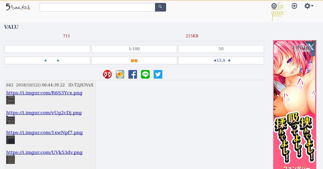This screenshot has width=323, height=169.
Task: Expand the gear settings dropdown
Action: tap(309, 6)
